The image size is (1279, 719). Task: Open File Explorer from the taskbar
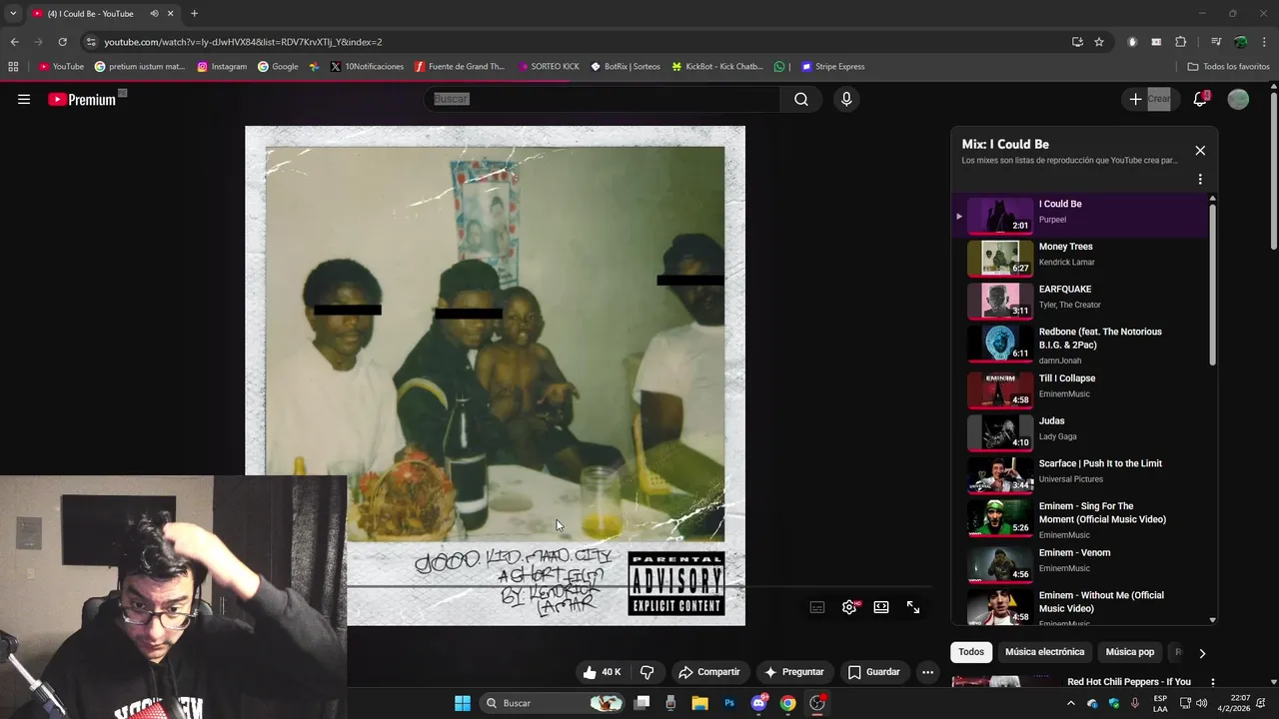click(699, 703)
